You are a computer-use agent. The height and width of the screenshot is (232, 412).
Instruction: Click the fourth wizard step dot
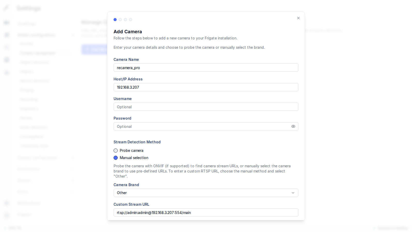click(131, 20)
